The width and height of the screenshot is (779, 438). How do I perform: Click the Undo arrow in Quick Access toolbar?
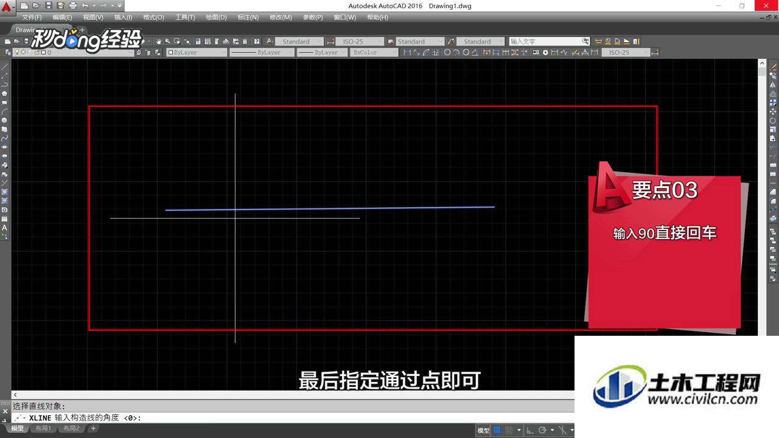[x=85, y=5]
